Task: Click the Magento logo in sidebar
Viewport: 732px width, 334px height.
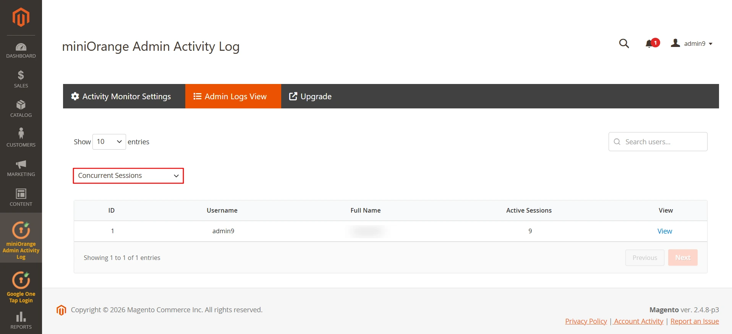Action: (x=21, y=17)
